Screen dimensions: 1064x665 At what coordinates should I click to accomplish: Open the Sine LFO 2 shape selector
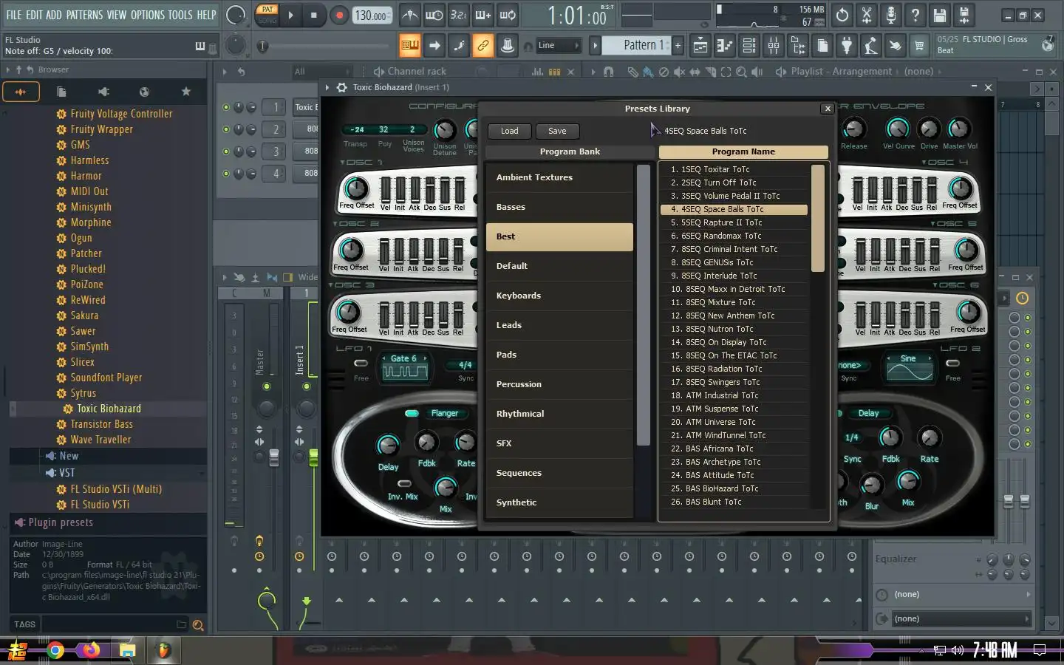pyautogui.click(x=909, y=358)
